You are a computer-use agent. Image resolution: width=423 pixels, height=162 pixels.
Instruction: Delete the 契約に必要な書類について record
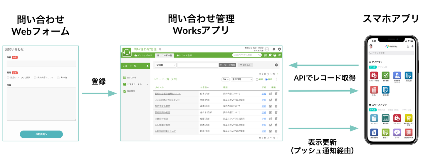coord(276,93)
